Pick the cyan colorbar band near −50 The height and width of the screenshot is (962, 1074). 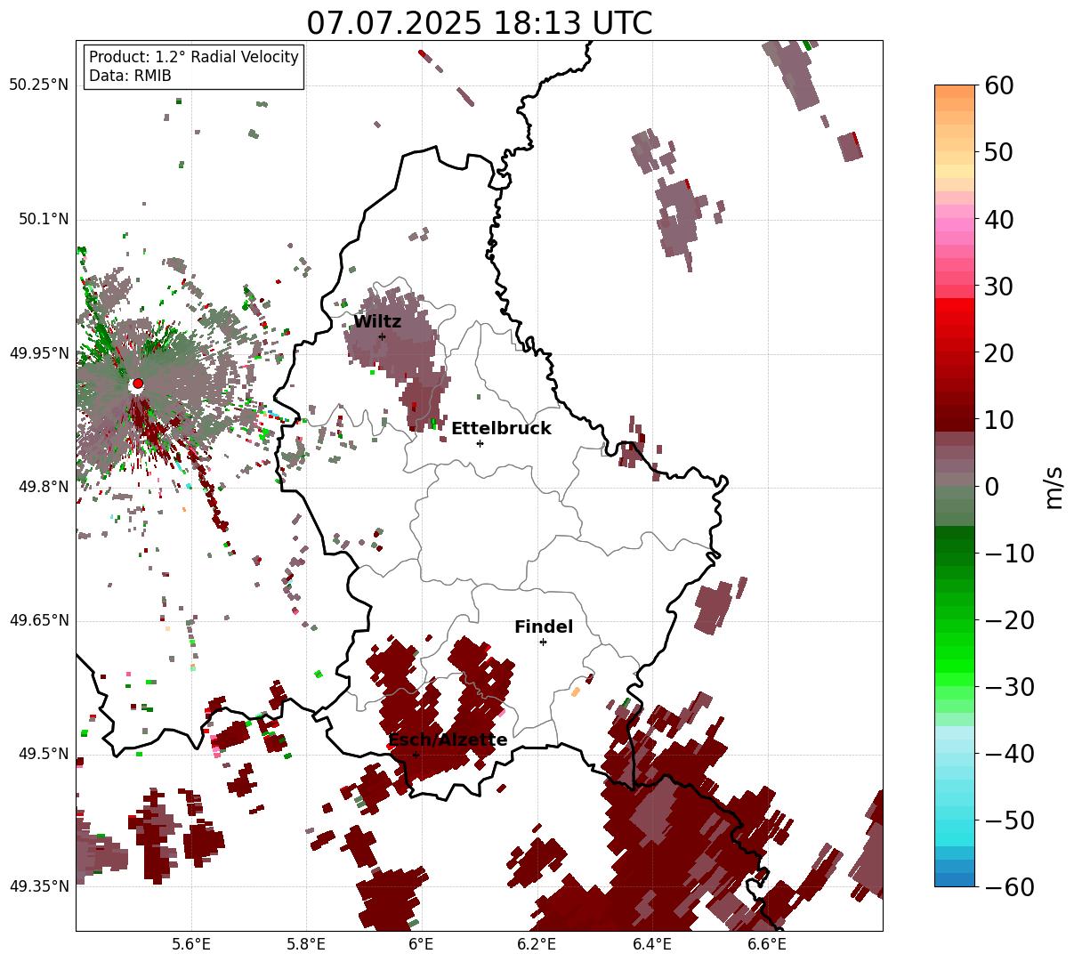tap(955, 828)
